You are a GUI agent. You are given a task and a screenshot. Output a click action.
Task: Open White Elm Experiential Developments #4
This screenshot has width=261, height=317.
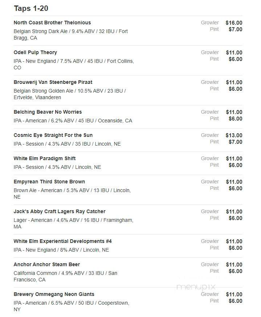[x=62, y=241]
